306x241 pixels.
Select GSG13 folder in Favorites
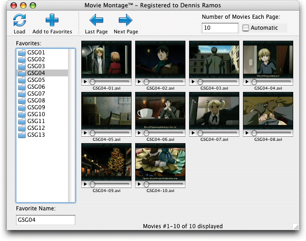click(42, 134)
